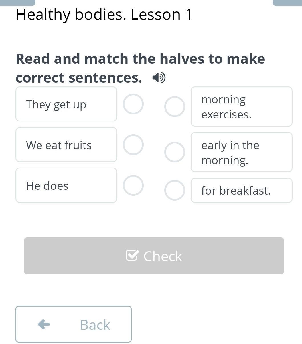Click the top-right gray tab

287,3
